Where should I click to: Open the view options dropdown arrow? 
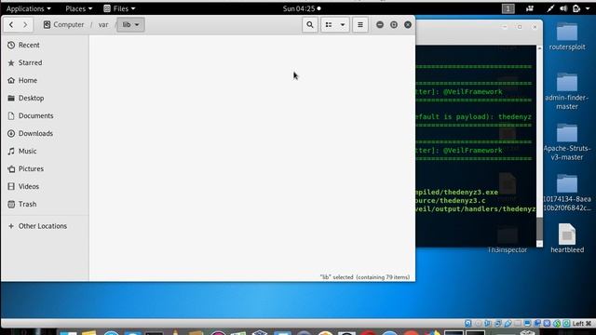[343, 25]
